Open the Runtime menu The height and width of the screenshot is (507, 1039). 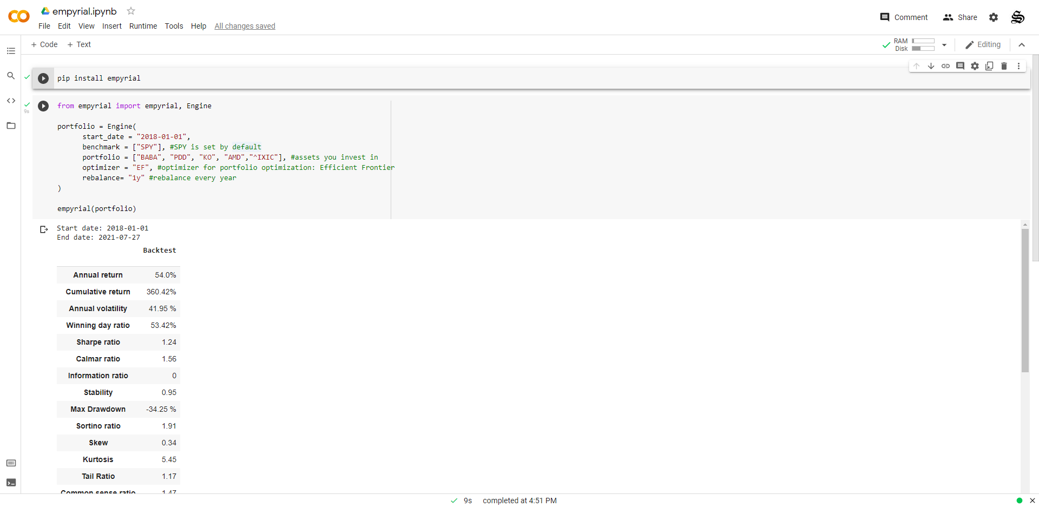click(143, 26)
